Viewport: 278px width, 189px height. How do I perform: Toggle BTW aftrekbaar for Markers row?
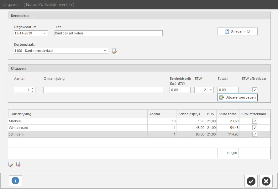pyautogui.click(x=254, y=121)
